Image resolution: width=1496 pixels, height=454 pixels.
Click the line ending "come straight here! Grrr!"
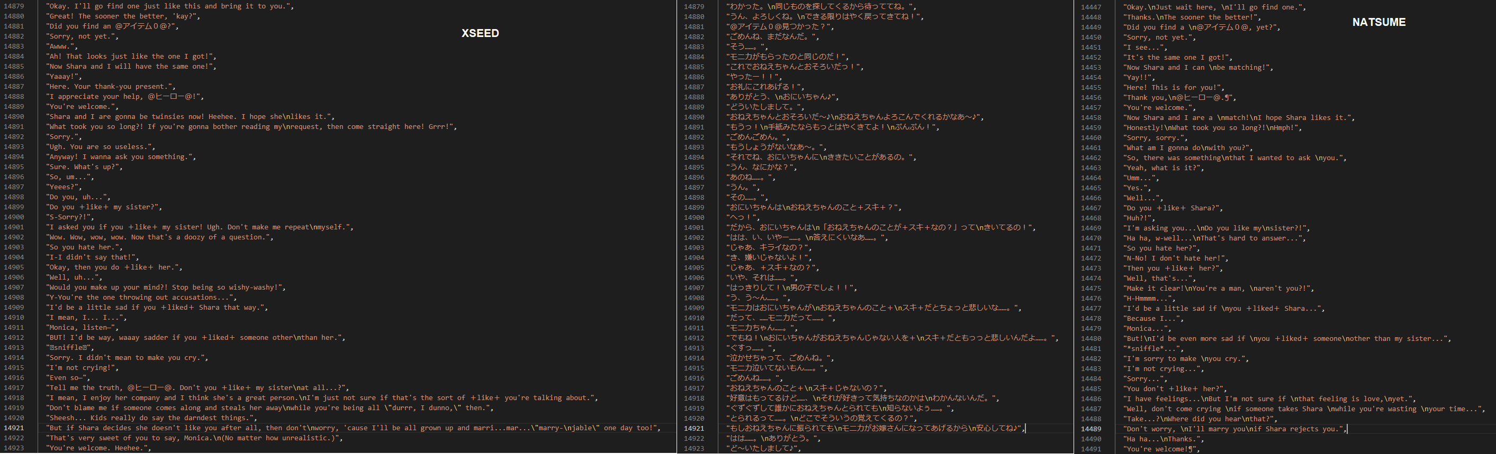(x=251, y=127)
